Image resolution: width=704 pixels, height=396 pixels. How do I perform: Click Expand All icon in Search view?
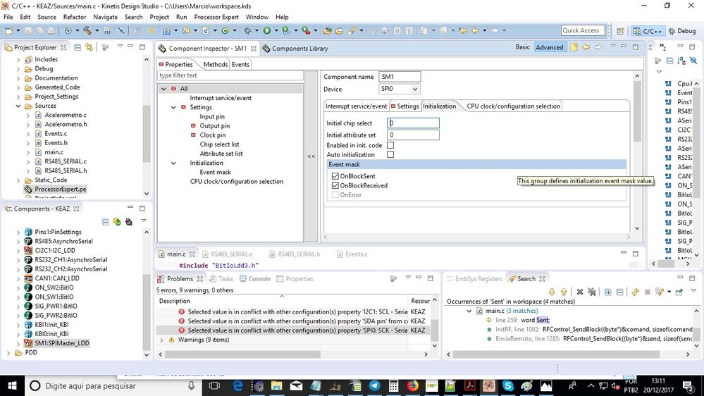pos(607,292)
